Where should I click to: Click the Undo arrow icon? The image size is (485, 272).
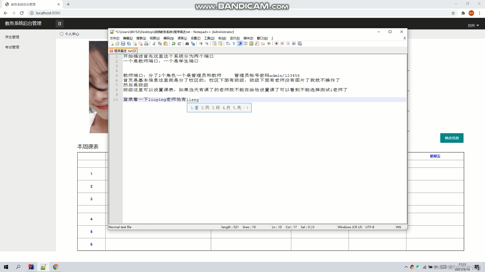[x=174, y=44]
